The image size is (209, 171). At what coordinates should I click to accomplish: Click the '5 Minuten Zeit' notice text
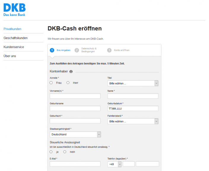pos(87,64)
